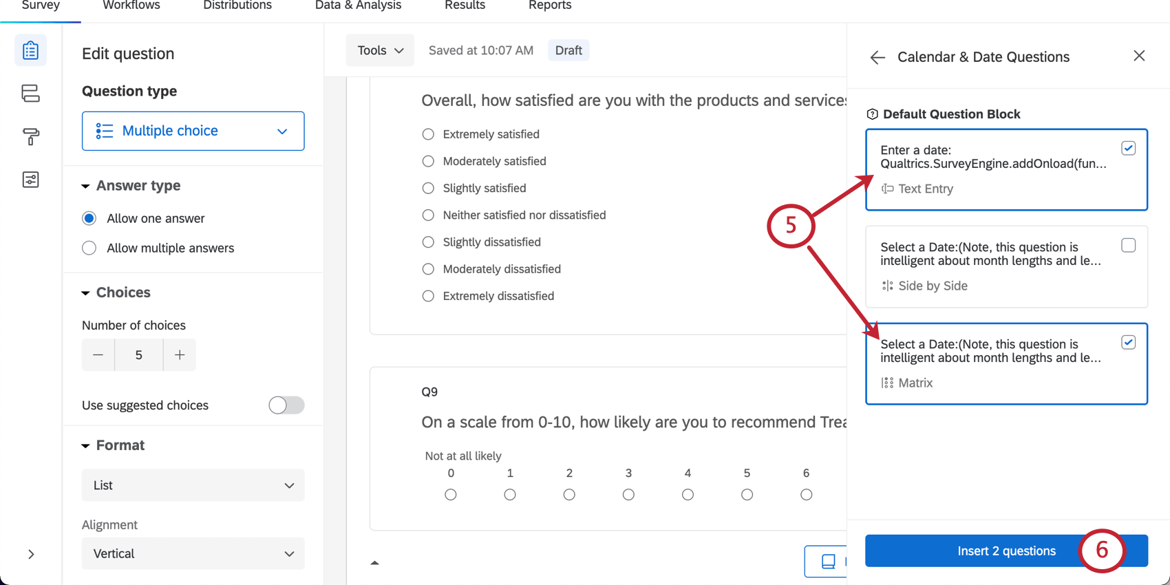
Task: Open Look and feel paint roller icon
Action: tap(30, 136)
